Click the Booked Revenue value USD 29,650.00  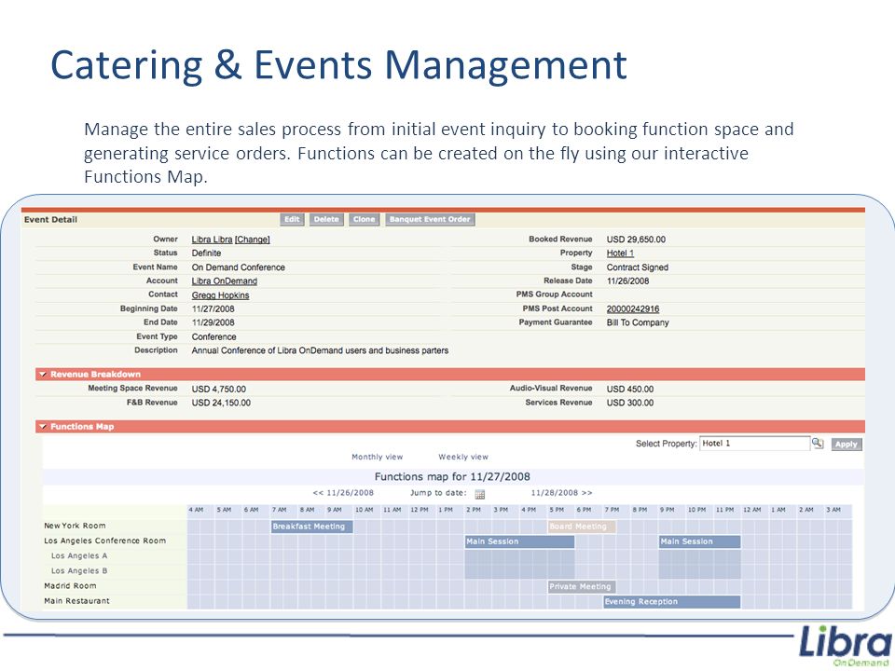pos(636,240)
